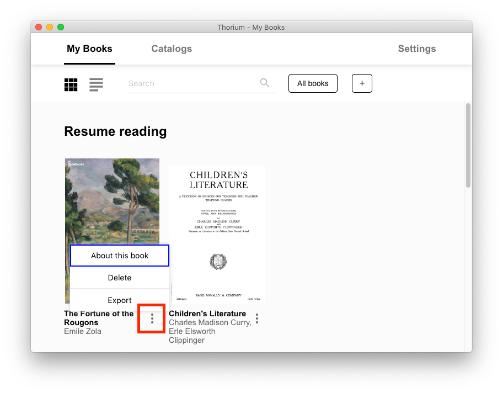
Task: Minimize the Thorium window with yellow button
Action: click(50, 27)
